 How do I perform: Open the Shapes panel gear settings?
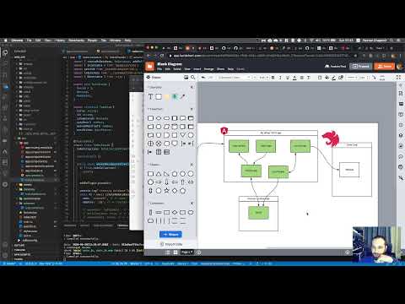click(148, 77)
